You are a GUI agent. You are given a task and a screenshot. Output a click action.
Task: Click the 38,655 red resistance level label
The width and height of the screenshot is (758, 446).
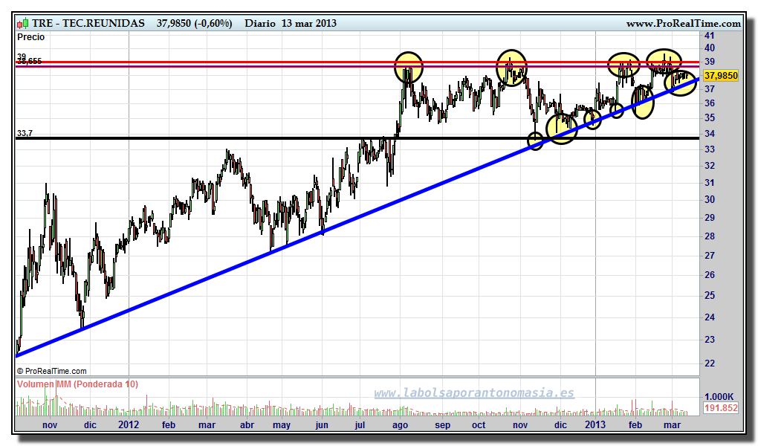click(x=30, y=62)
